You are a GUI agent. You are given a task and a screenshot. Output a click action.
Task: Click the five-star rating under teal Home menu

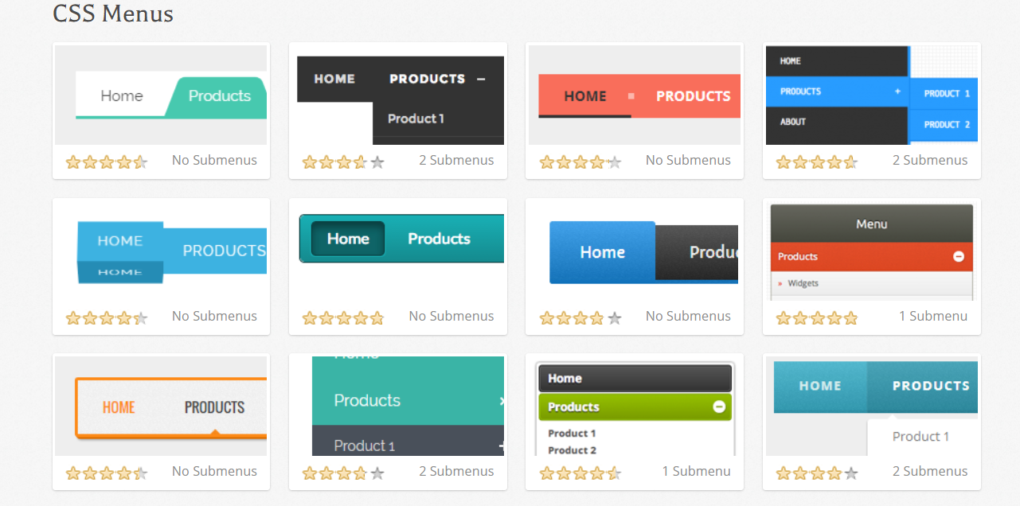[342, 318]
